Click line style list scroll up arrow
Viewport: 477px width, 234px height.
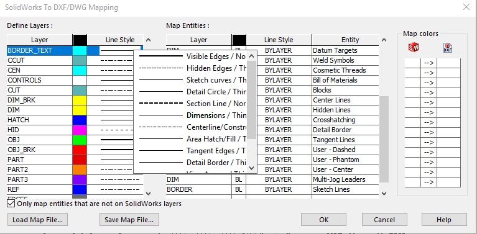[251, 56]
